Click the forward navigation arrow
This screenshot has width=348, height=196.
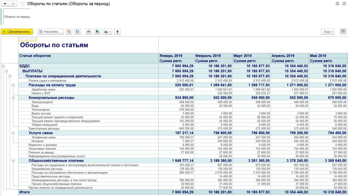pos(13,4)
